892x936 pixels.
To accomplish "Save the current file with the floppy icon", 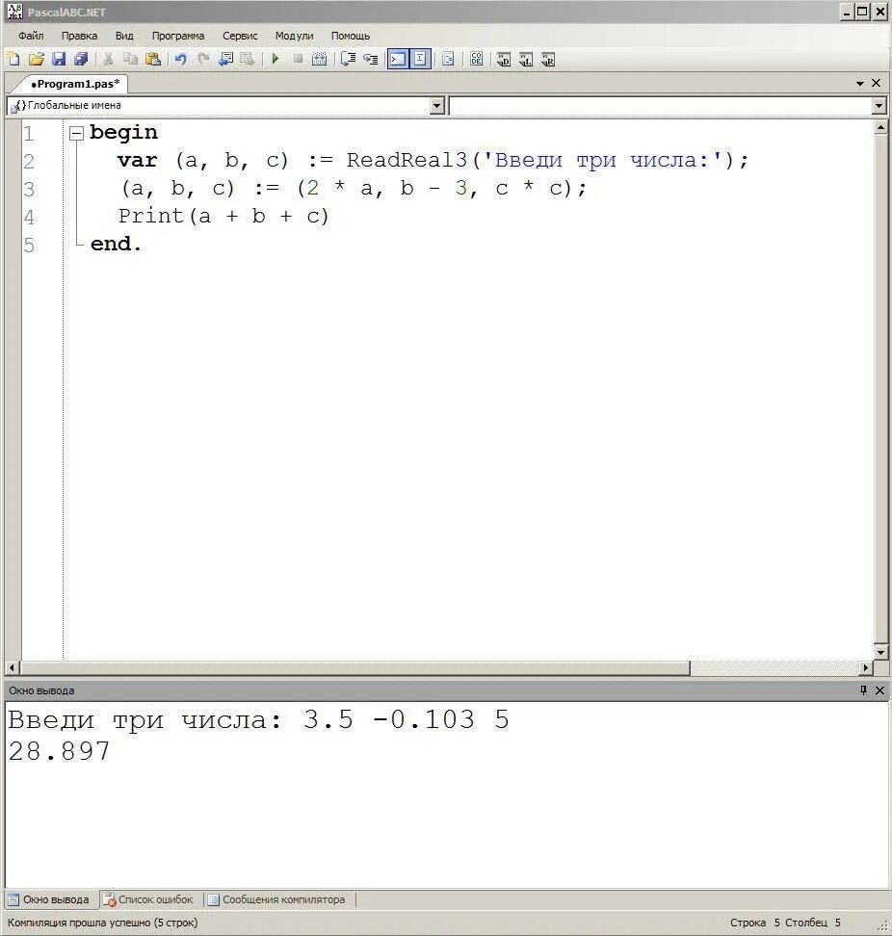I will (x=59, y=59).
